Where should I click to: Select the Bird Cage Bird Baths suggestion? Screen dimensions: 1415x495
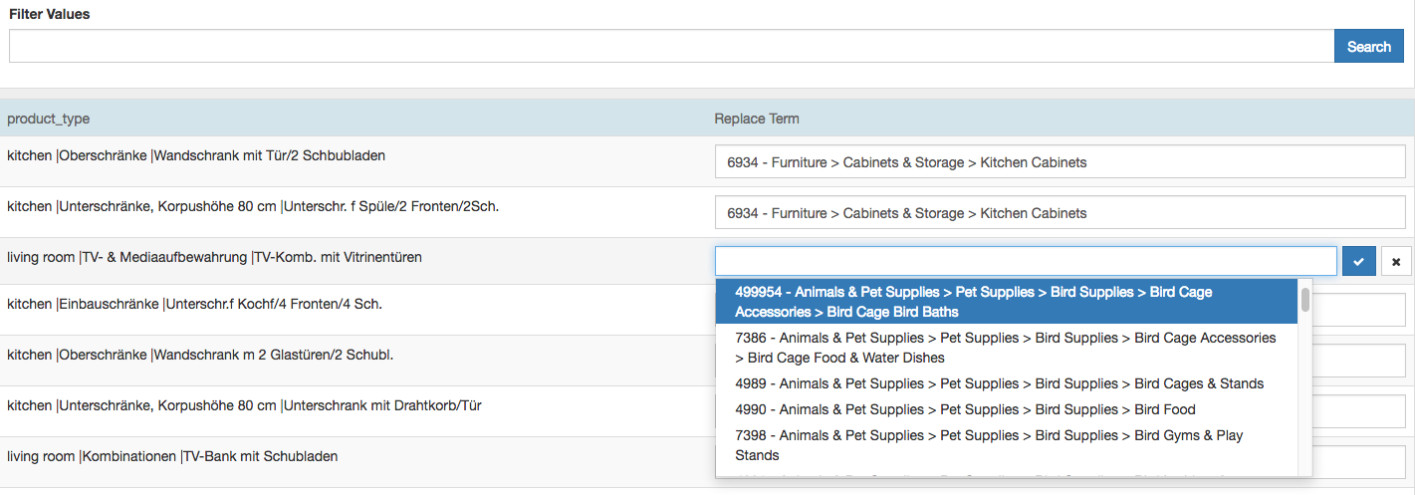(x=1006, y=302)
